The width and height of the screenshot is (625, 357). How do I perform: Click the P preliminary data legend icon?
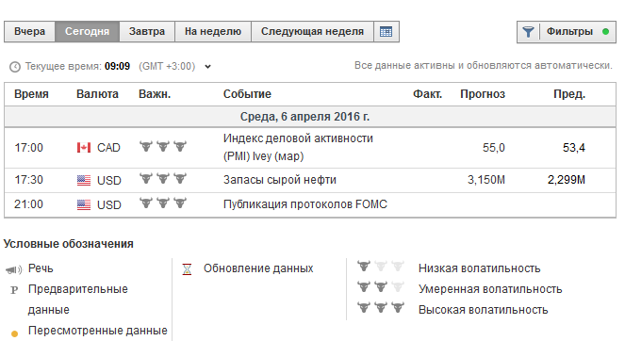point(14,290)
